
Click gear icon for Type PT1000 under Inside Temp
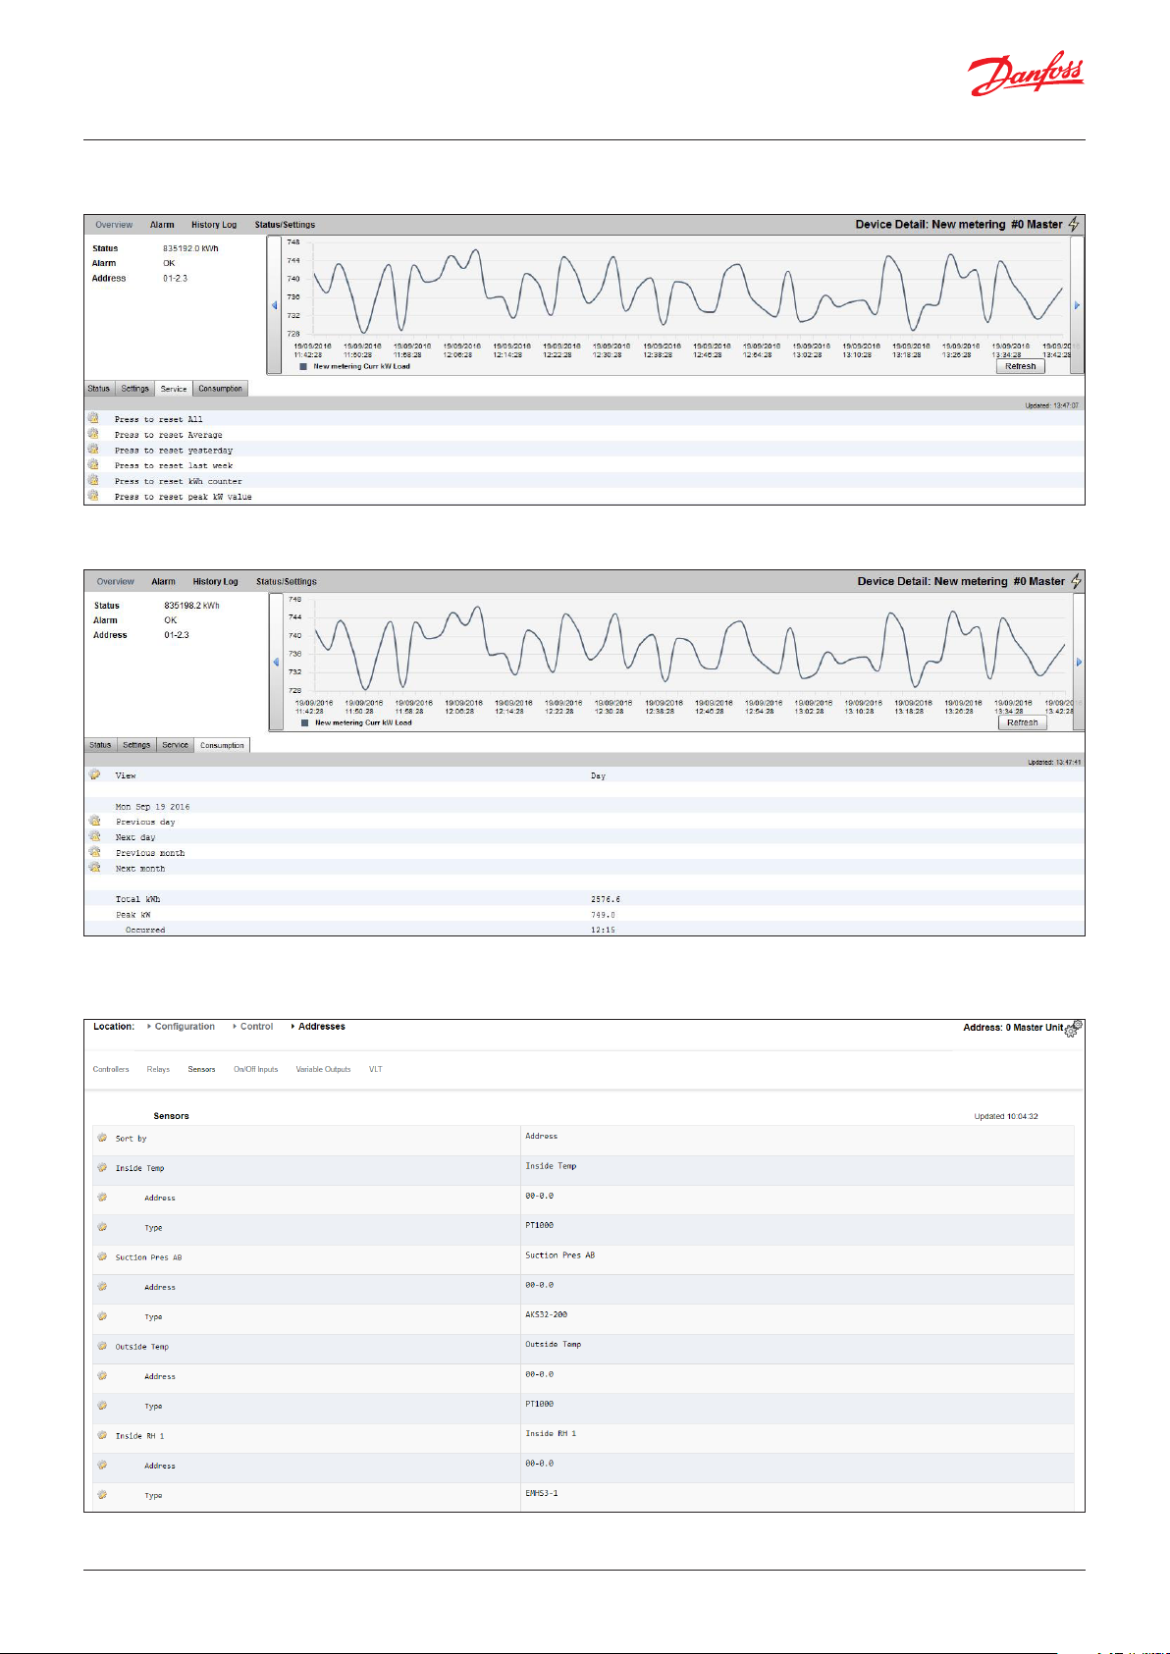coord(102,1227)
